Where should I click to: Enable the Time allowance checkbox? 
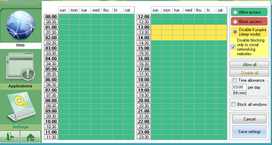[x=234, y=80]
